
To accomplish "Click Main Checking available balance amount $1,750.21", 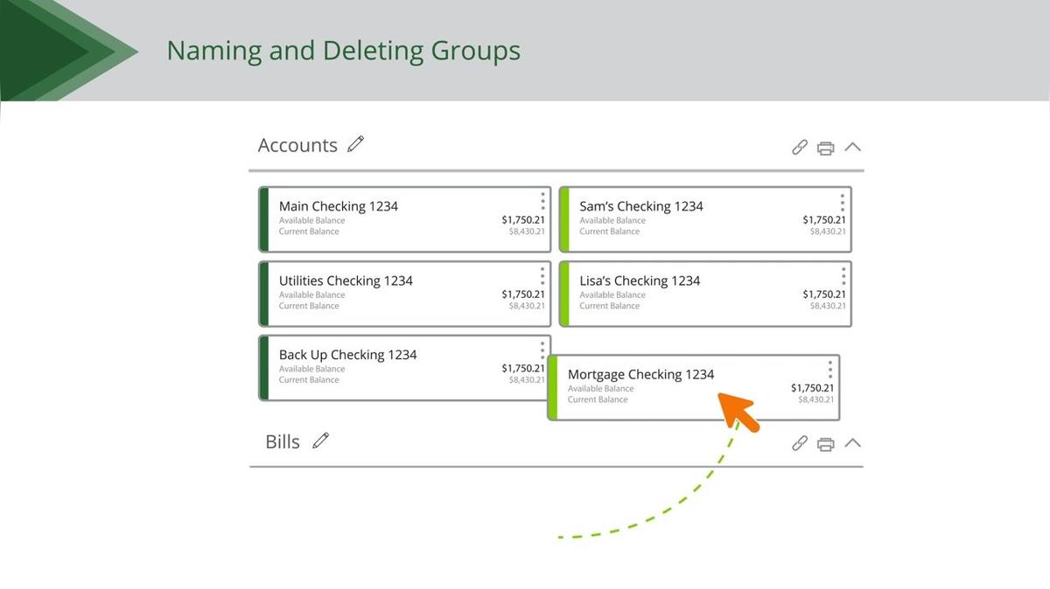I will [x=523, y=220].
